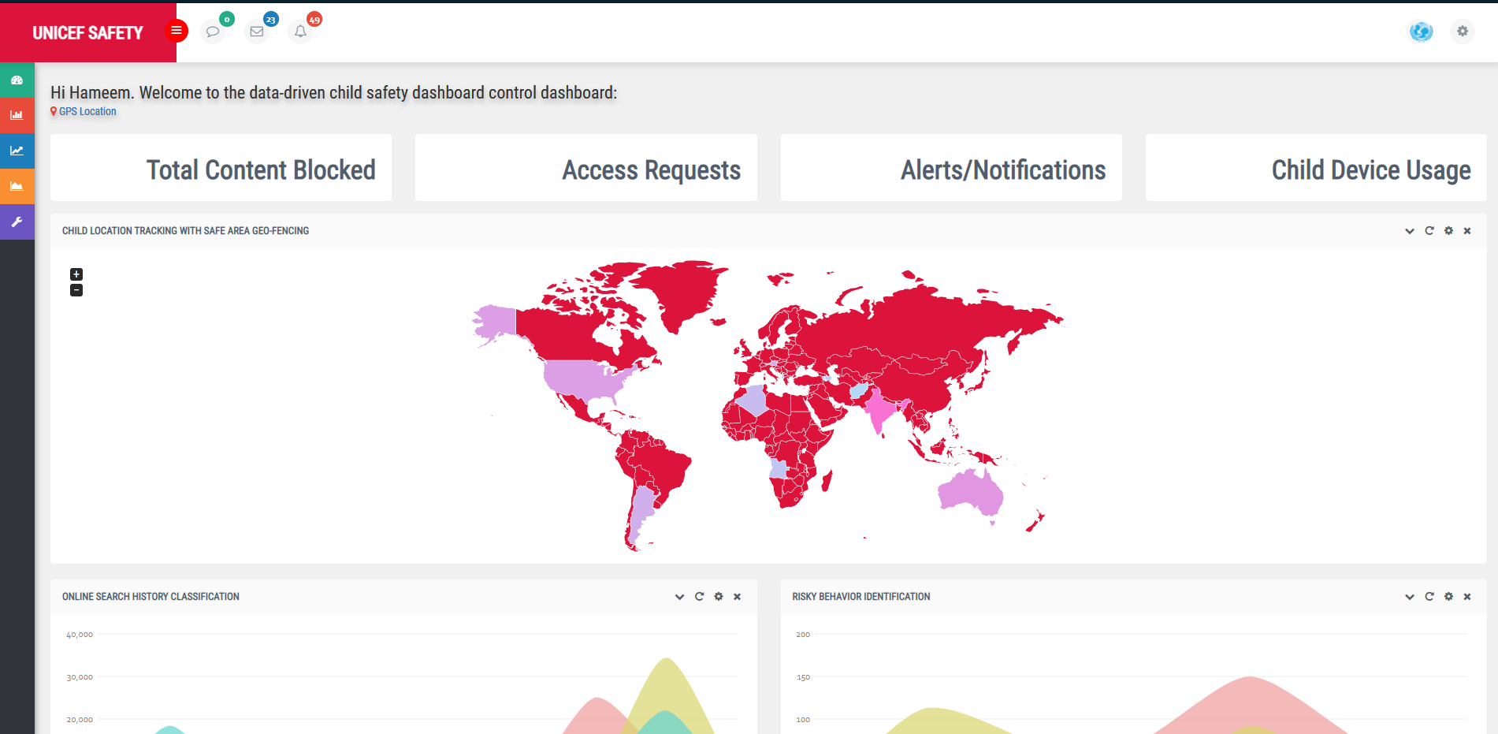Open the header settings gear icon

tap(1463, 32)
